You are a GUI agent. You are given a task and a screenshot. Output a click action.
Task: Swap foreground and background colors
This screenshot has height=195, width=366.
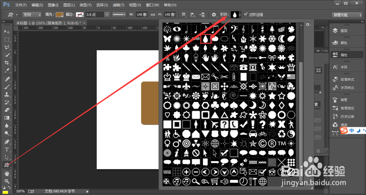tap(10, 187)
